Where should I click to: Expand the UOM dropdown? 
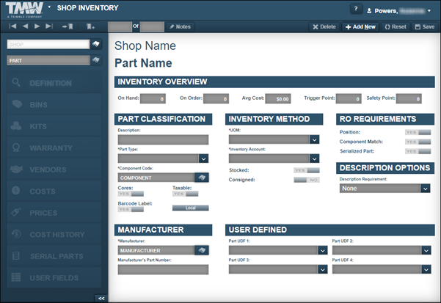(314, 139)
